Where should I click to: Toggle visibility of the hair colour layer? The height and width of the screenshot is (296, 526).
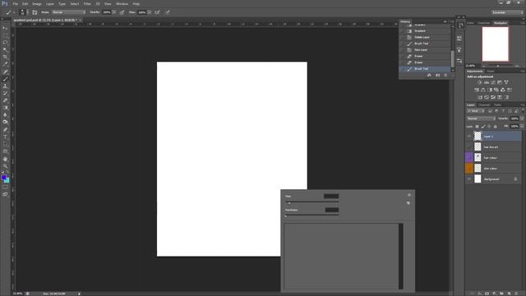point(469,157)
